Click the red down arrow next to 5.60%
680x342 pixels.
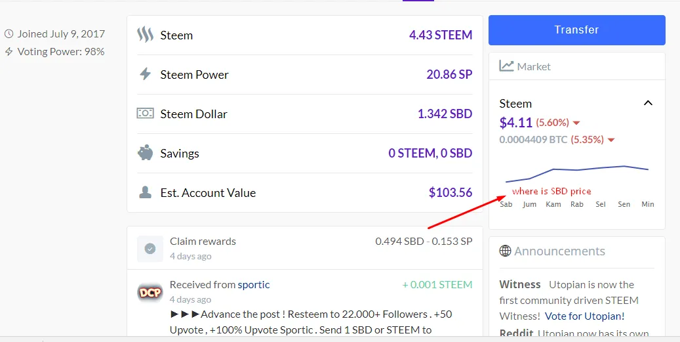(x=576, y=123)
